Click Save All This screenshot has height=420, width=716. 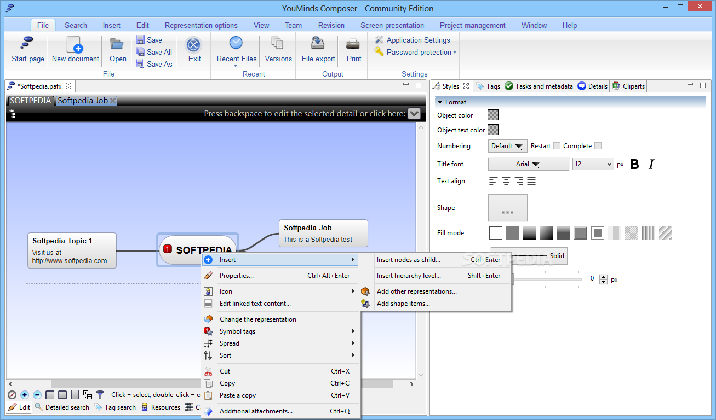point(154,52)
